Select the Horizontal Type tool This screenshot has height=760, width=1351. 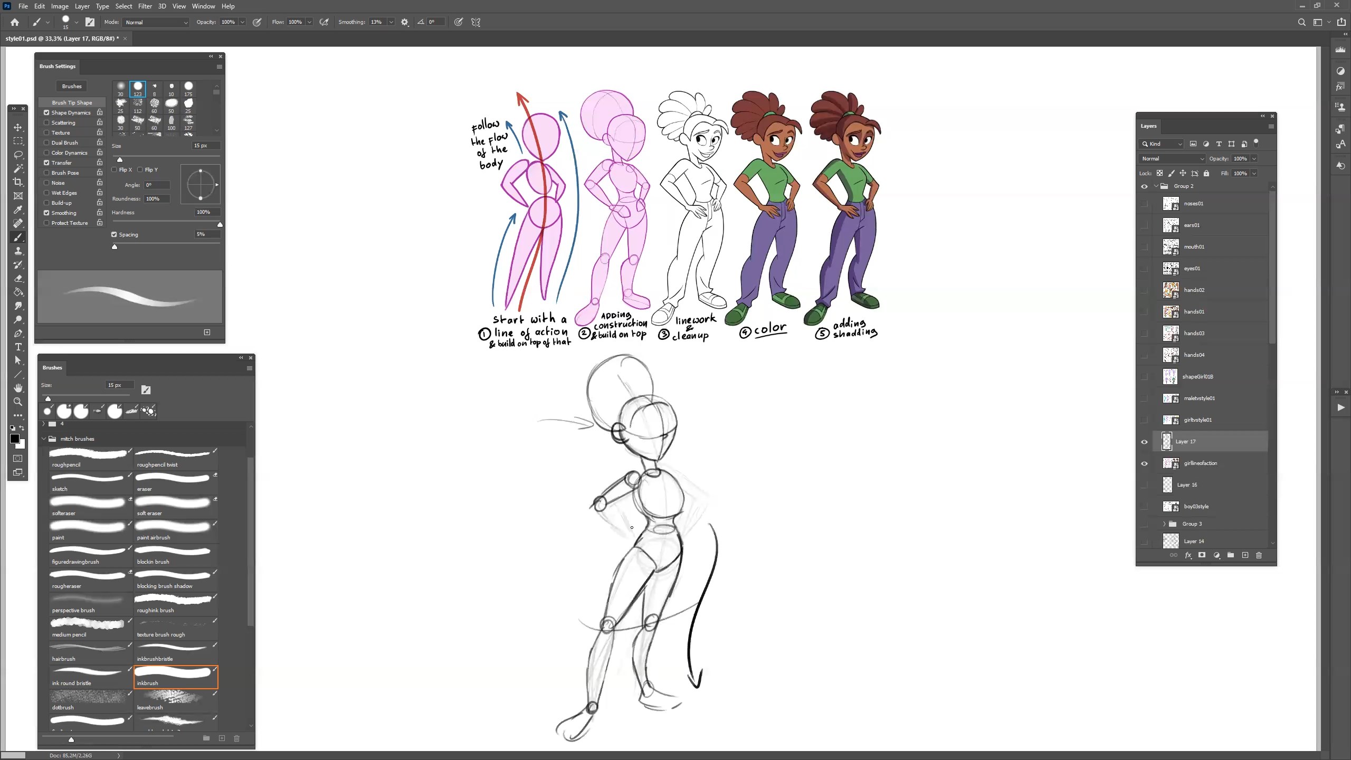click(18, 347)
